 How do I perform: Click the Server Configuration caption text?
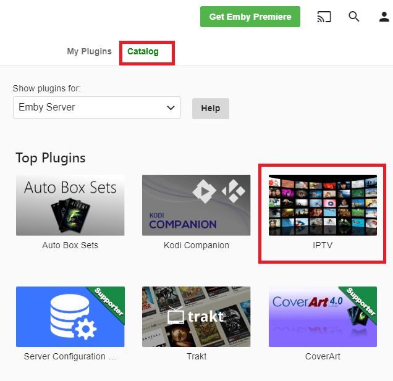70,356
